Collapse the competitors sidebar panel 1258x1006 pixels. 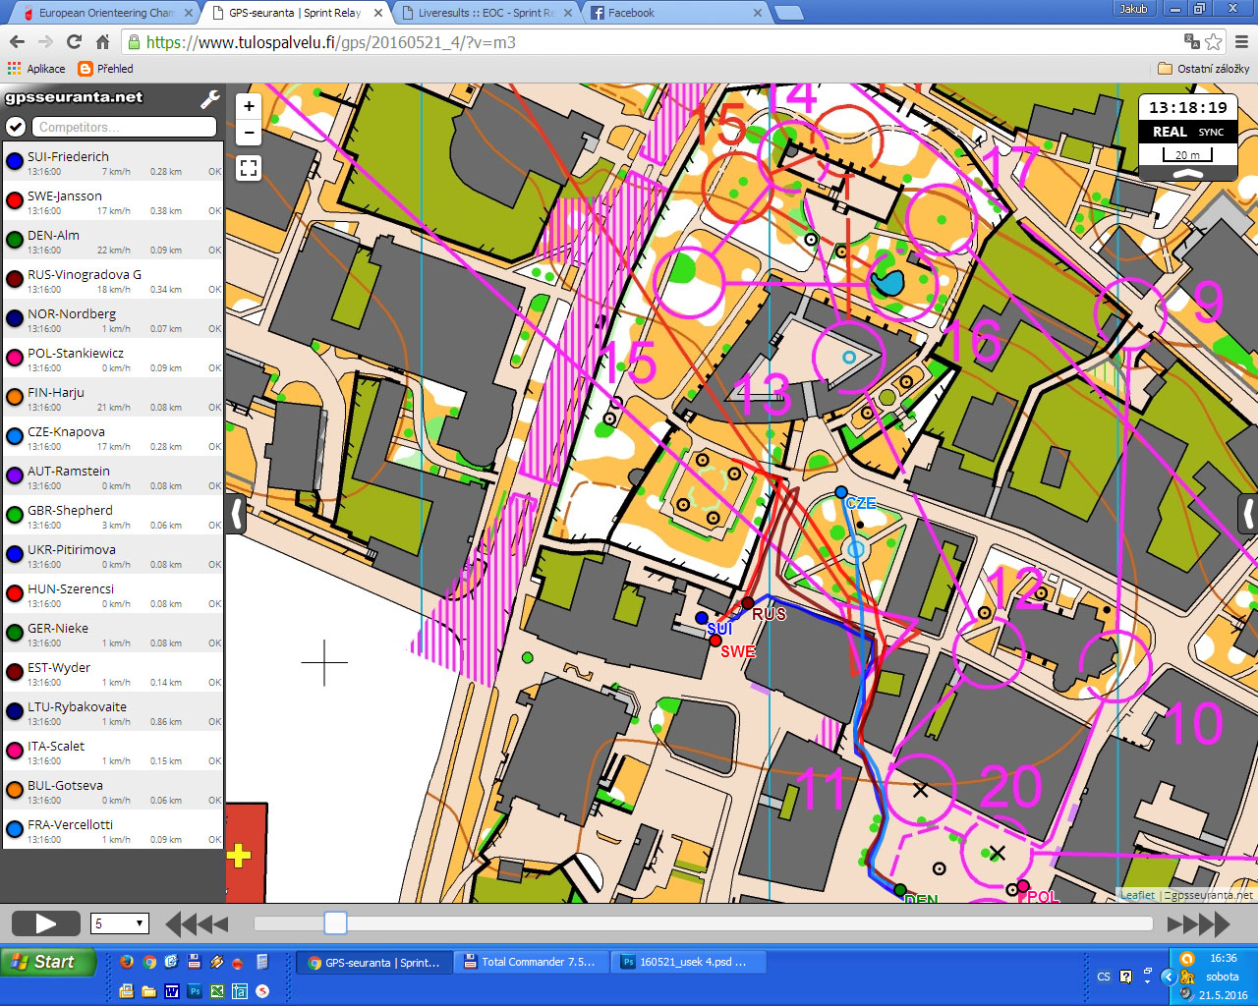coord(236,513)
